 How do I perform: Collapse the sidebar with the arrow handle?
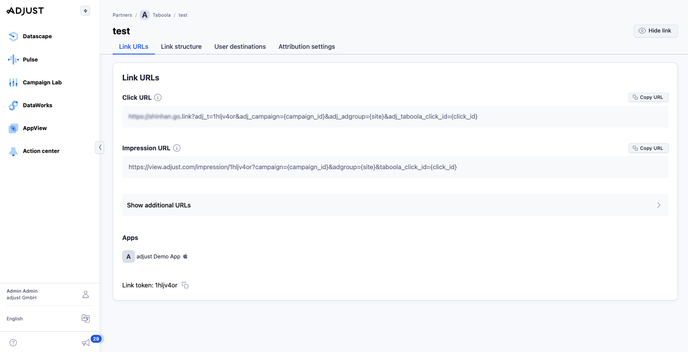coord(100,148)
